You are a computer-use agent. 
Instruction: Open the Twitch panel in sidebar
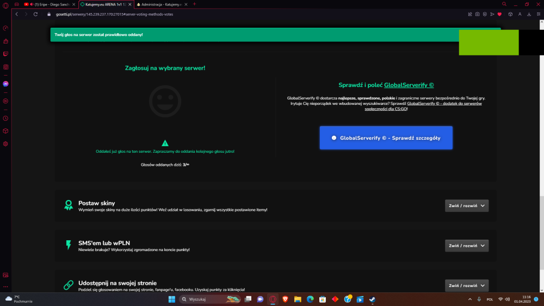5,54
